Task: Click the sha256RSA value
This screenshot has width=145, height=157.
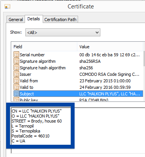Action: [90, 61]
